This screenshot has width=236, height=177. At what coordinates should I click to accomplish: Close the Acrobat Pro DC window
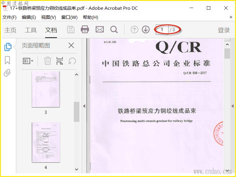pos(226,8)
